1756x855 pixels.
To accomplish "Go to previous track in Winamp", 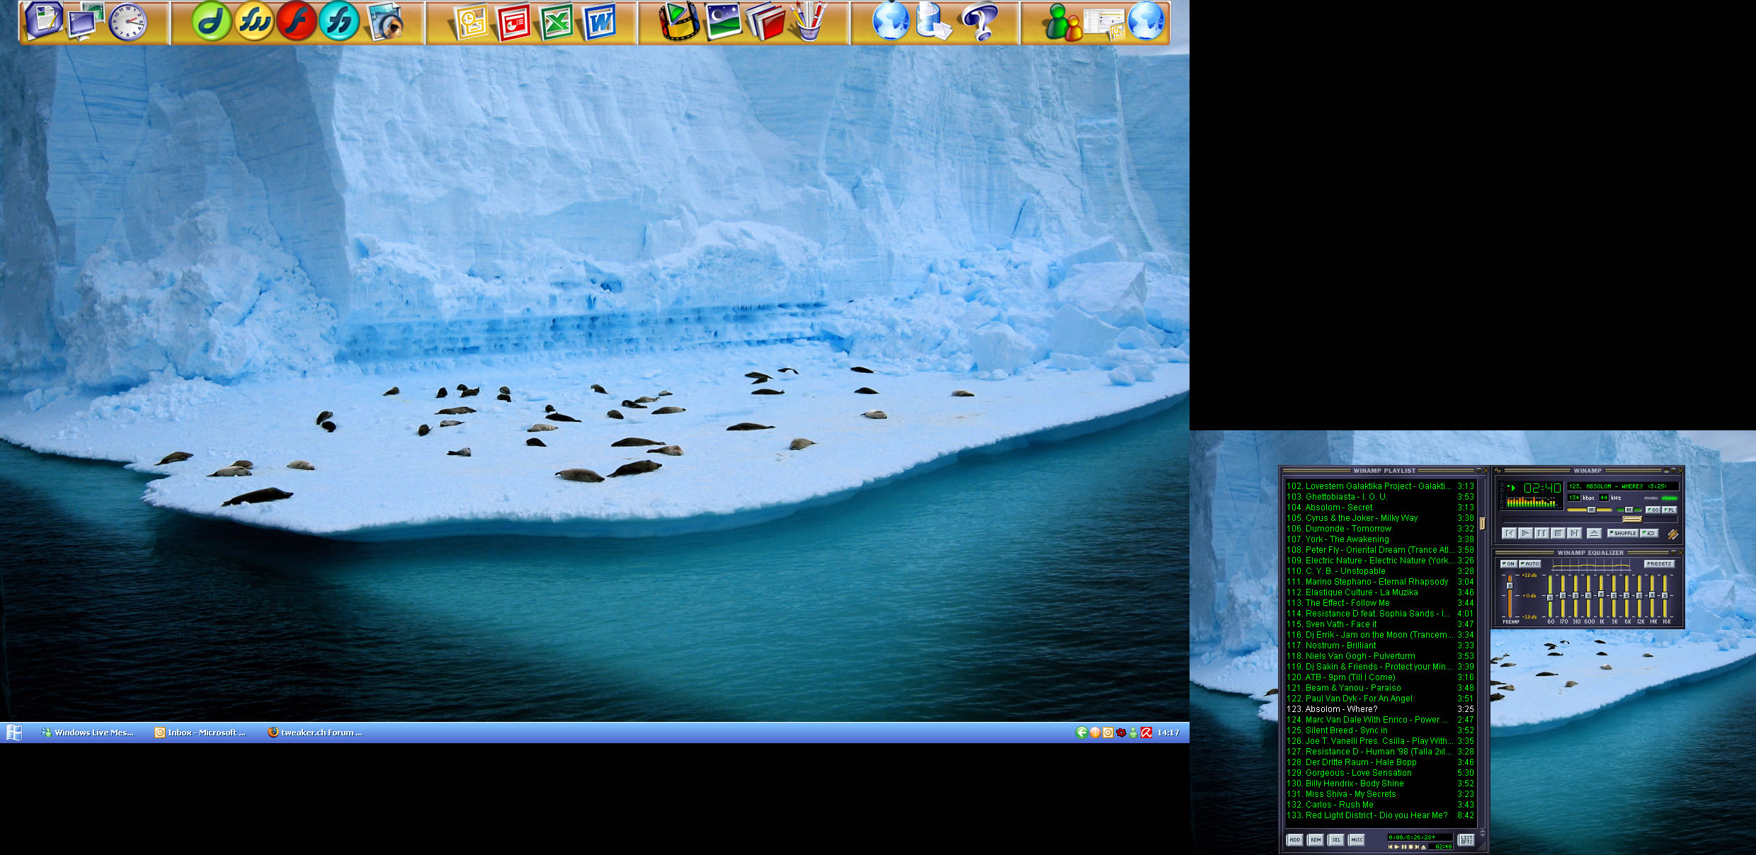I will [1510, 533].
